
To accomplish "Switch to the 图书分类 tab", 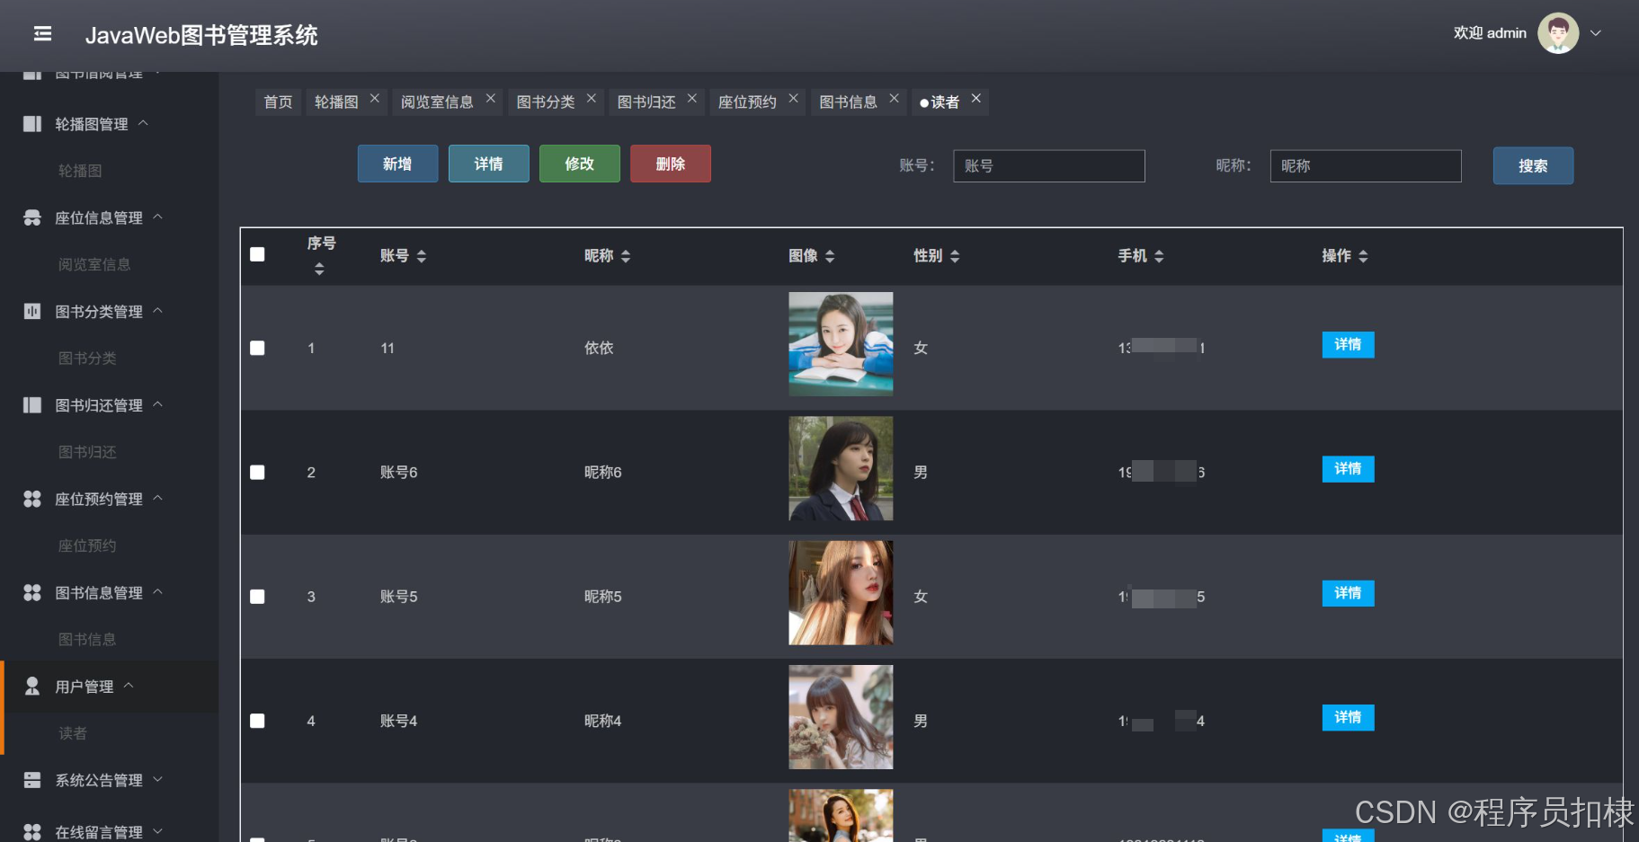I will pos(546,102).
